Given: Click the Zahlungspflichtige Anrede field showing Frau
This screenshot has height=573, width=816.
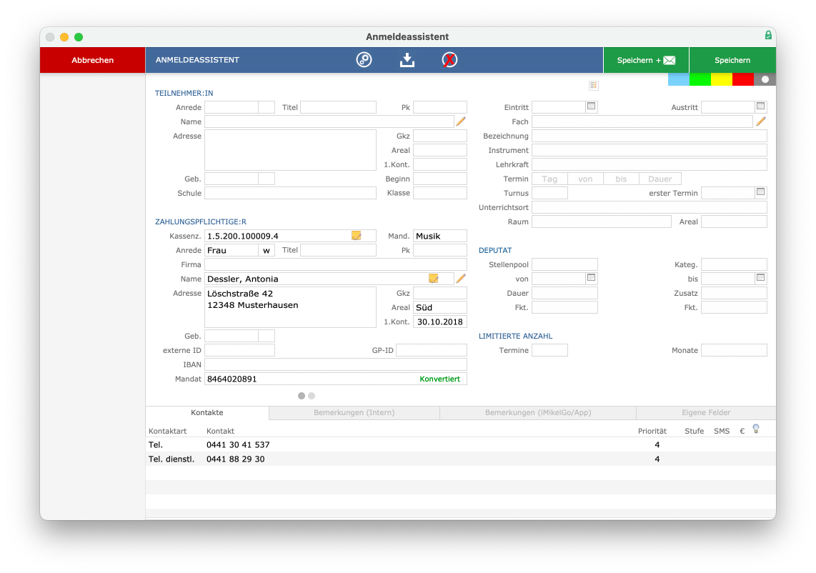Looking at the screenshot, I should (x=232, y=250).
